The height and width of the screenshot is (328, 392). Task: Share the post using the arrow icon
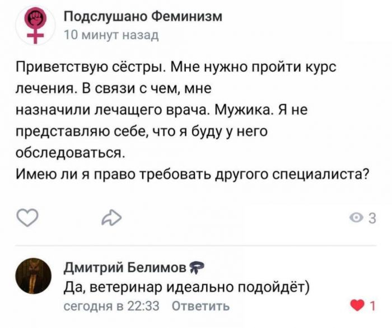[111, 218]
